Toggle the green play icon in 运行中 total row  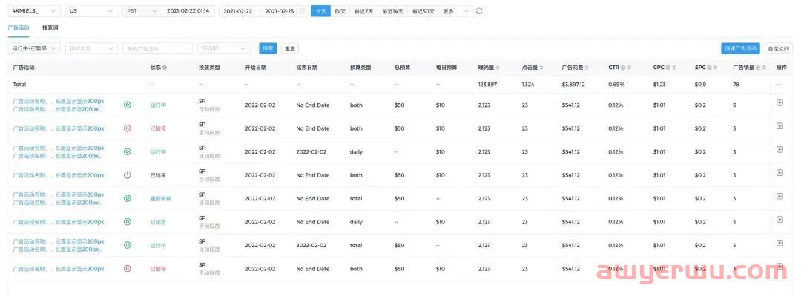(128, 246)
